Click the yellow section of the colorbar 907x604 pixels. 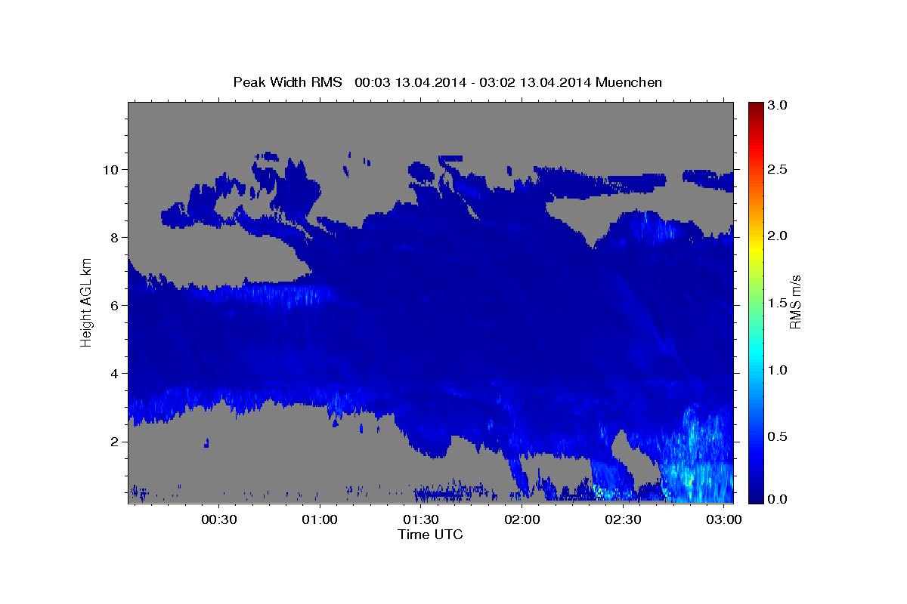tap(755, 249)
